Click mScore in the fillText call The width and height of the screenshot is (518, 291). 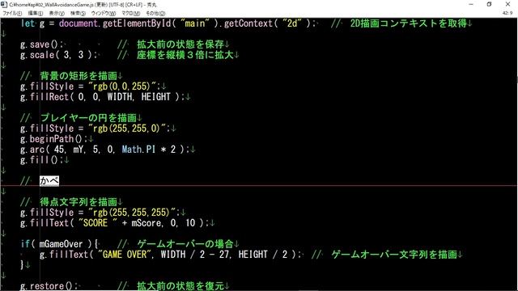click(x=146, y=223)
